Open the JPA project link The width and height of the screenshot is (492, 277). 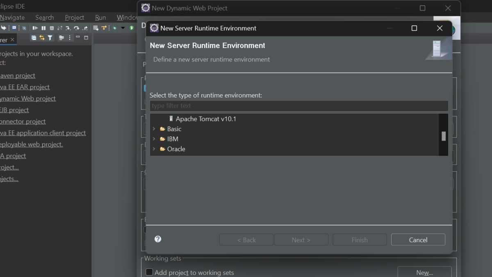pos(13,156)
